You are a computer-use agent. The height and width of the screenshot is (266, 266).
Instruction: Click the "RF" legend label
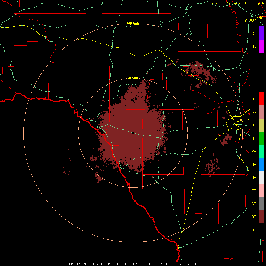pyautogui.click(x=254, y=33)
